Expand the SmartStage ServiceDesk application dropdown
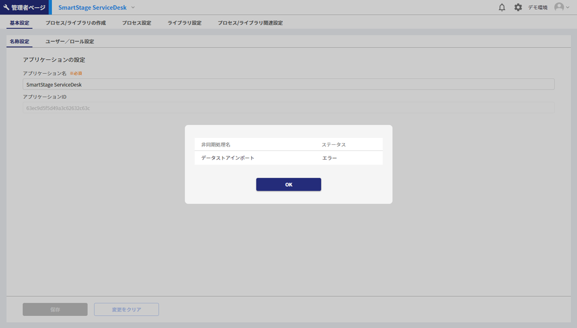Screen dimensions: 577x328 coord(133,8)
